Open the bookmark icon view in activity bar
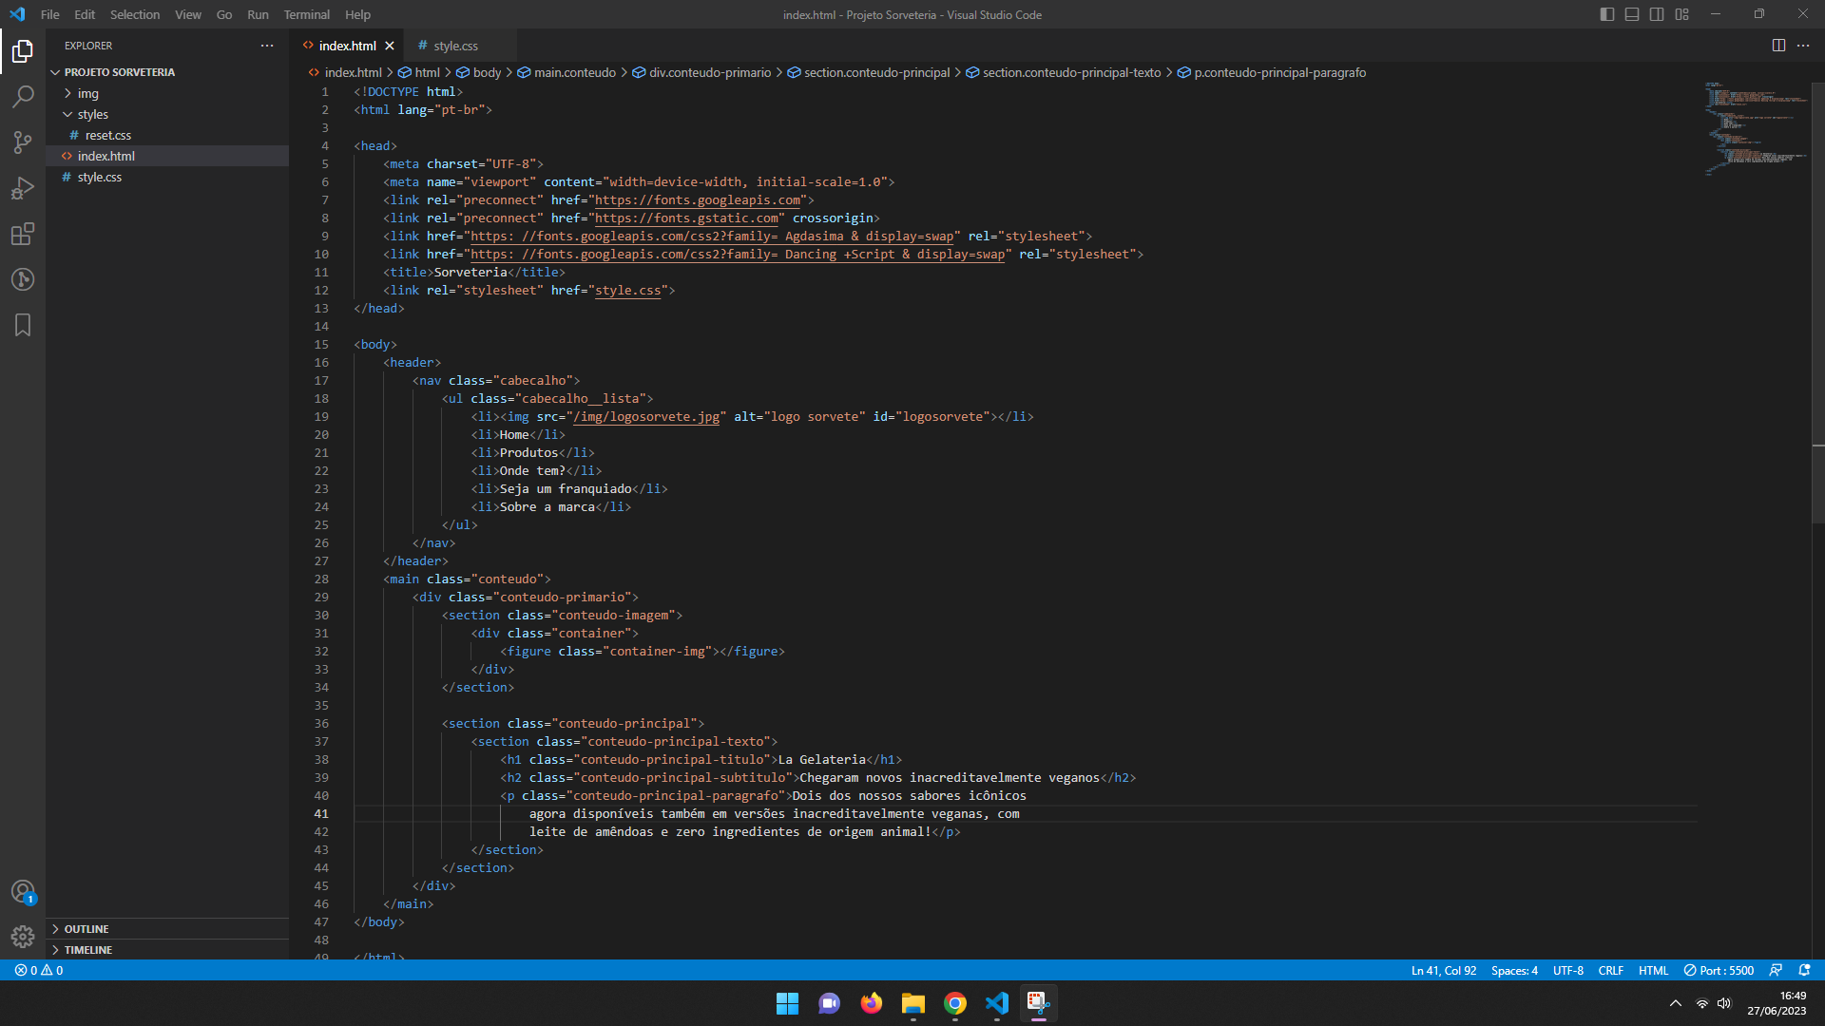Viewport: 1825px width, 1026px height. 23,325
